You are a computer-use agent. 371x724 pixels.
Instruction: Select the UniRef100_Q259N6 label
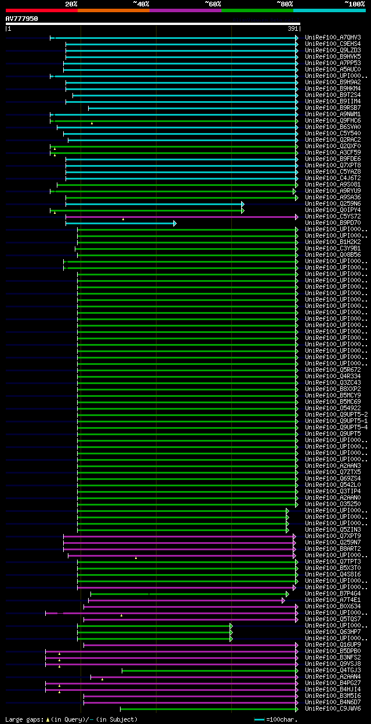pyautogui.click(x=333, y=203)
